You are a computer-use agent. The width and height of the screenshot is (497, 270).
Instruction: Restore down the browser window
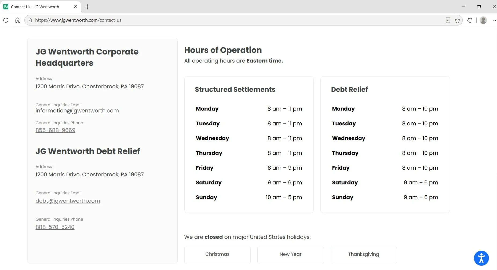(479, 6)
